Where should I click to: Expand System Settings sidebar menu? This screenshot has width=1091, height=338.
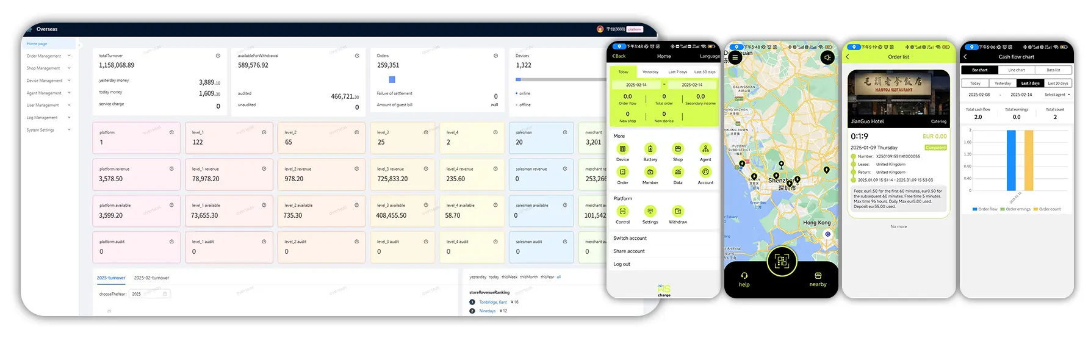pos(48,130)
